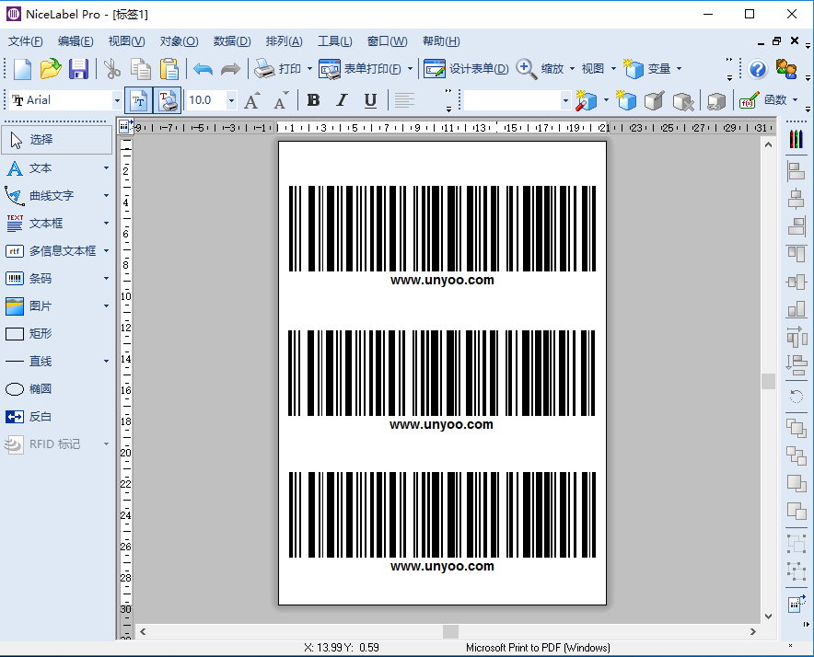
Task: Click the users icon next to help
Action: coord(786,69)
